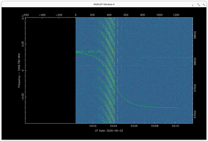Viewport: 208px width, 141px height.
Task: Click the top axis label 200
Action: click(x=92, y=15)
